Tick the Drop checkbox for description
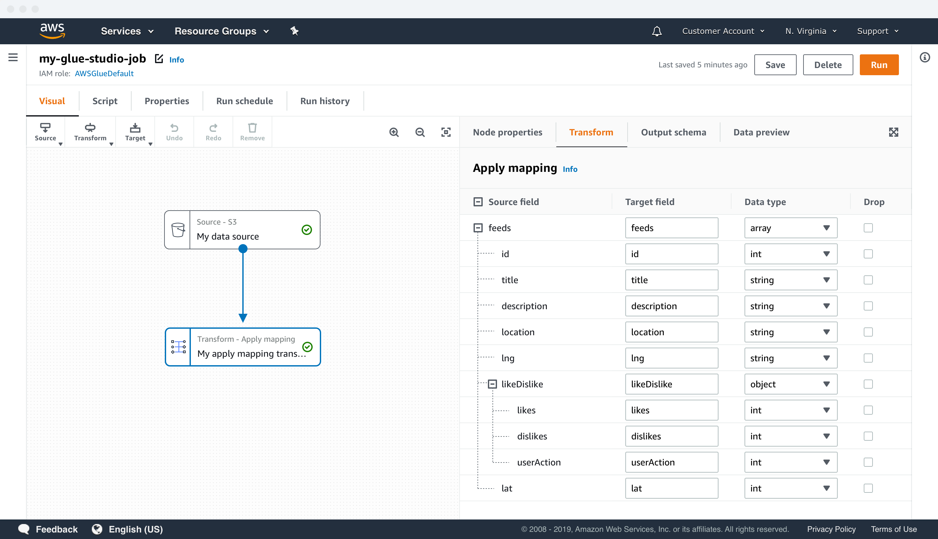Image resolution: width=938 pixels, height=539 pixels. pyautogui.click(x=868, y=306)
